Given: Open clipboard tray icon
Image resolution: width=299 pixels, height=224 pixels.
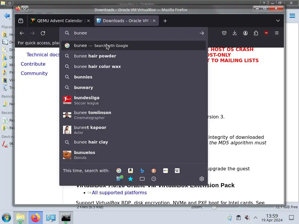Looking at the screenshot, I should tap(238, 218).
